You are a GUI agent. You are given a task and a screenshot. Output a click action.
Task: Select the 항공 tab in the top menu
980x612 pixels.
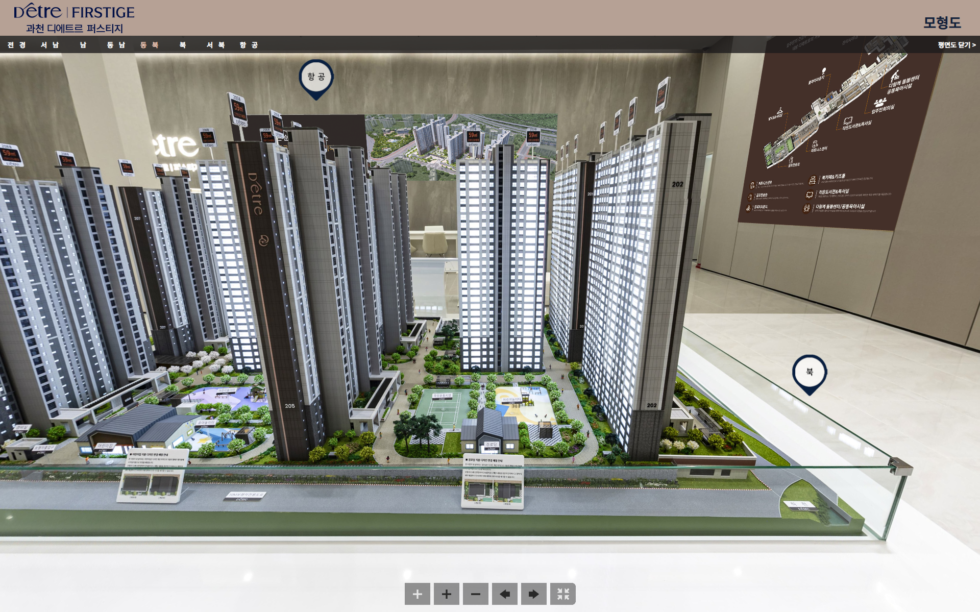[x=249, y=45]
